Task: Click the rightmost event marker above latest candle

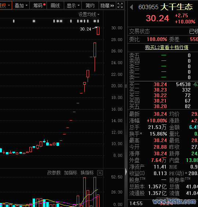Action: (x=98, y=21)
